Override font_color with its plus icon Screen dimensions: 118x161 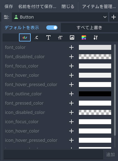(x=71, y=47)
